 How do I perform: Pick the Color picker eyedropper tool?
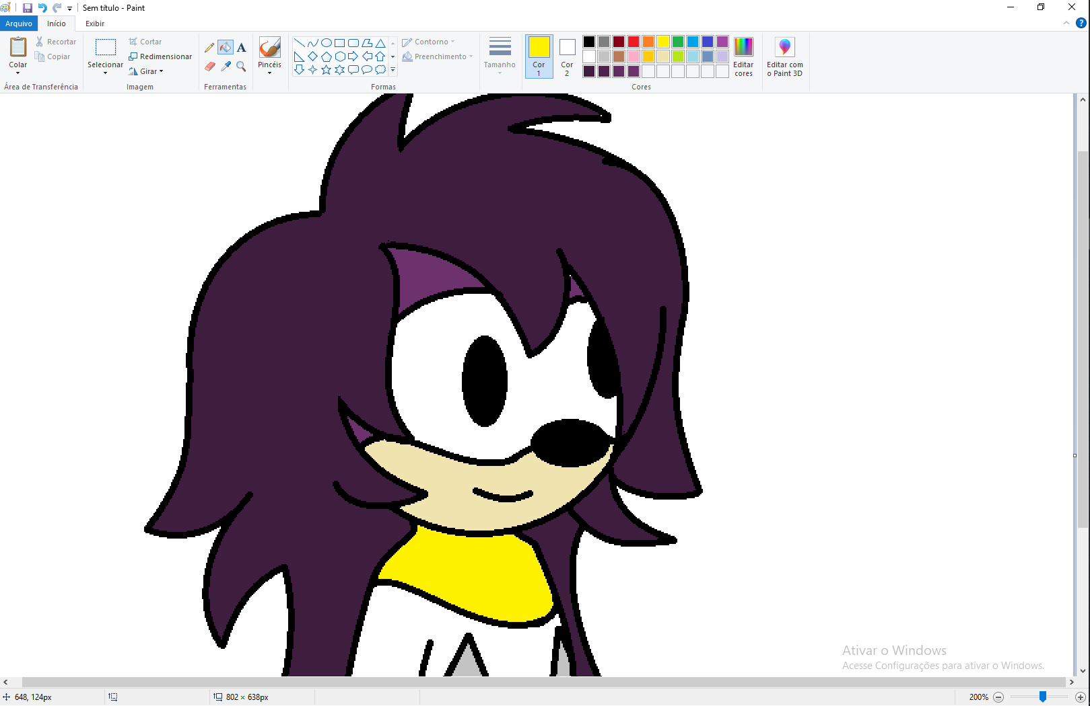tap(226, 67)
